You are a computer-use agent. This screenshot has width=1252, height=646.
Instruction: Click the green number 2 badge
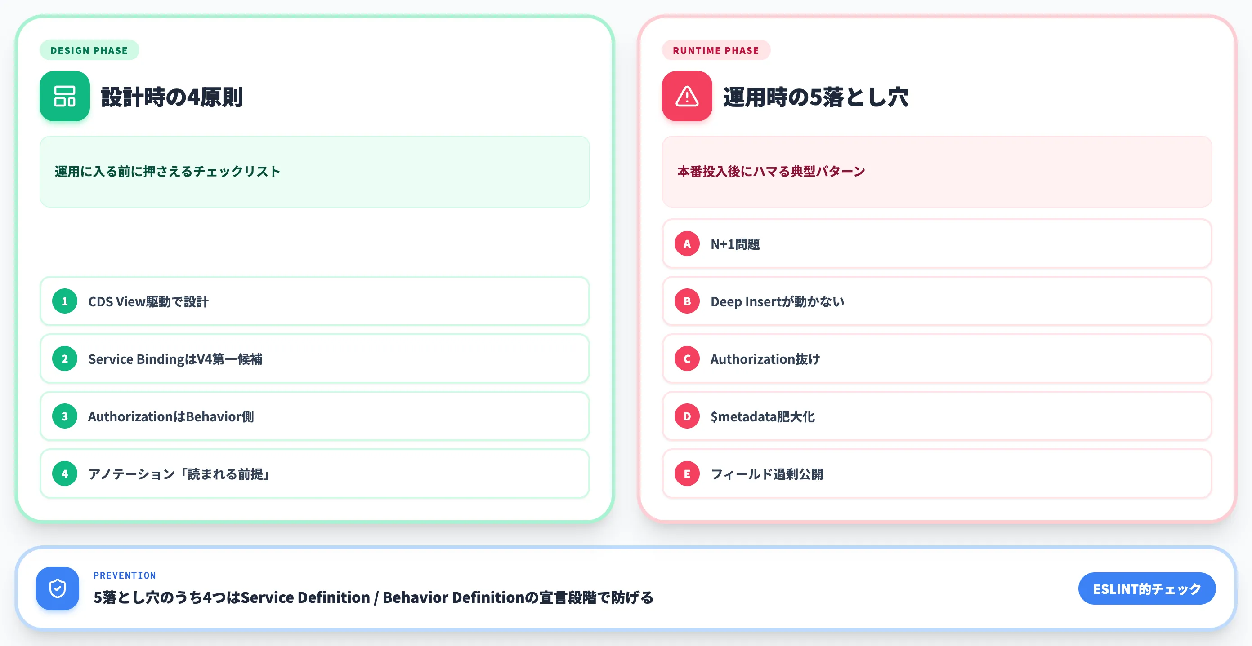tap(65, 358)
